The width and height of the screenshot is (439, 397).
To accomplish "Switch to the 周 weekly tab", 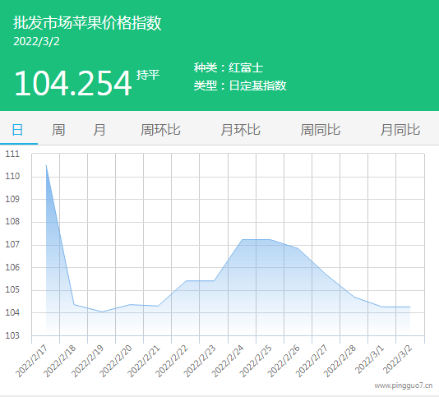I will click(58, 130).
